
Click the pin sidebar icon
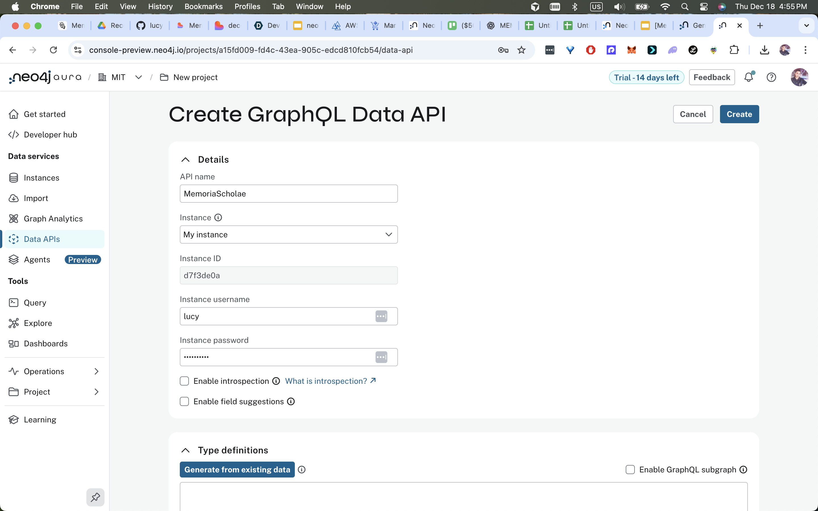[x=95, y=497]
